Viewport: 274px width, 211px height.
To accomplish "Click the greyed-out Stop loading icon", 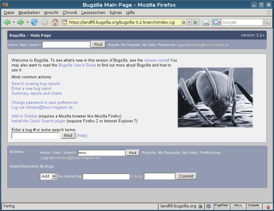I will tap(45, 22).
